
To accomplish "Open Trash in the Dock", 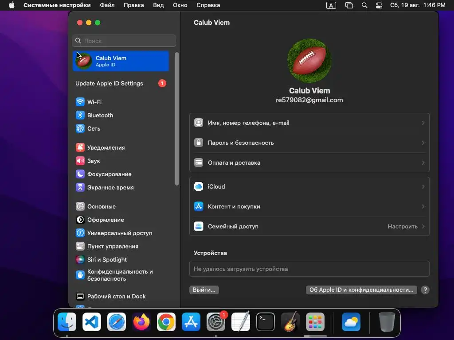I will (387, 322).
